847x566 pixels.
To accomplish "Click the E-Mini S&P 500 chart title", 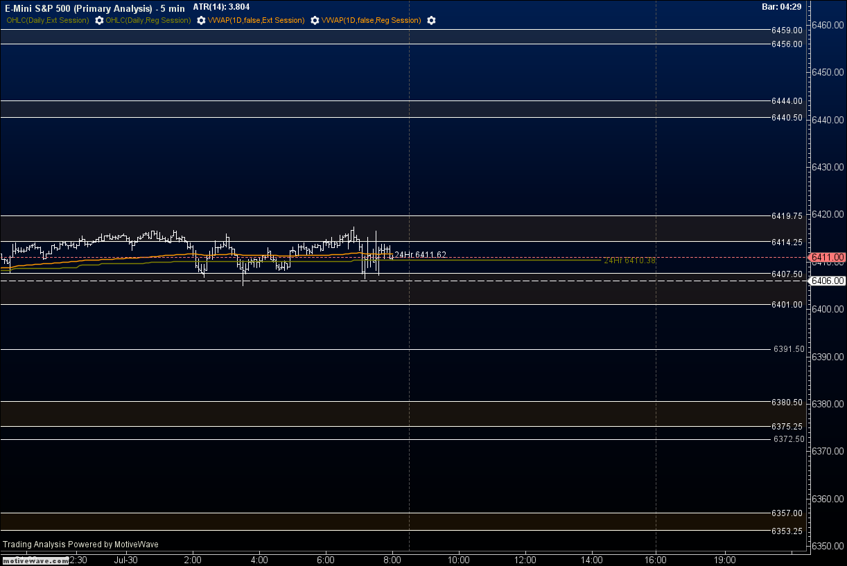I will [94, 8].
